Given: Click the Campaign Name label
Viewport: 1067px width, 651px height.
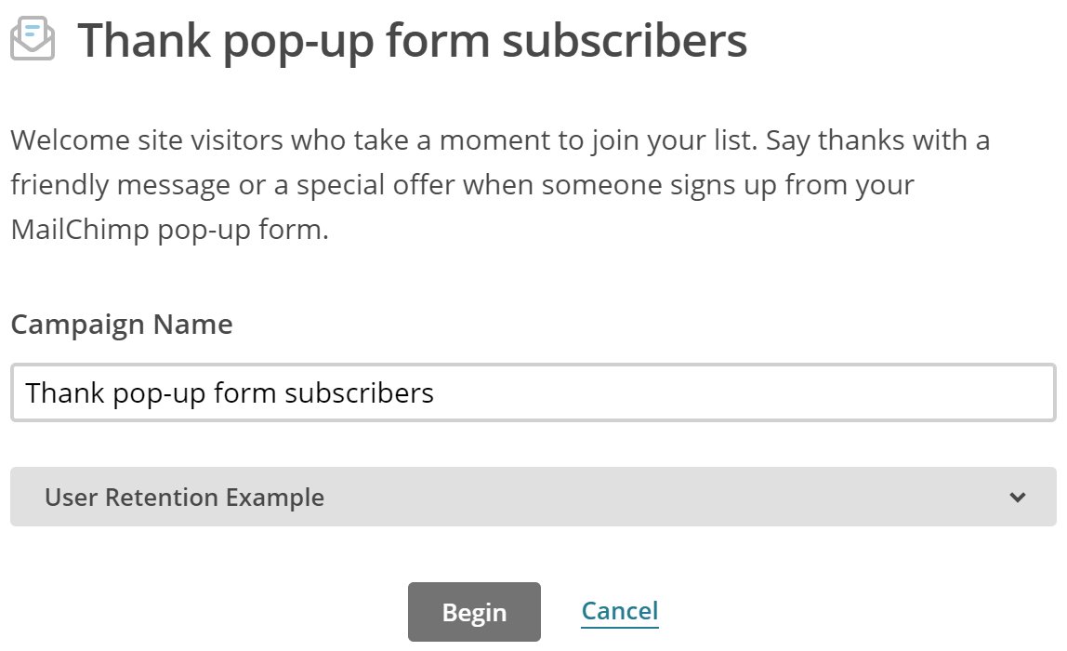Looking at the screenshot, I should (x=121, y=324).
